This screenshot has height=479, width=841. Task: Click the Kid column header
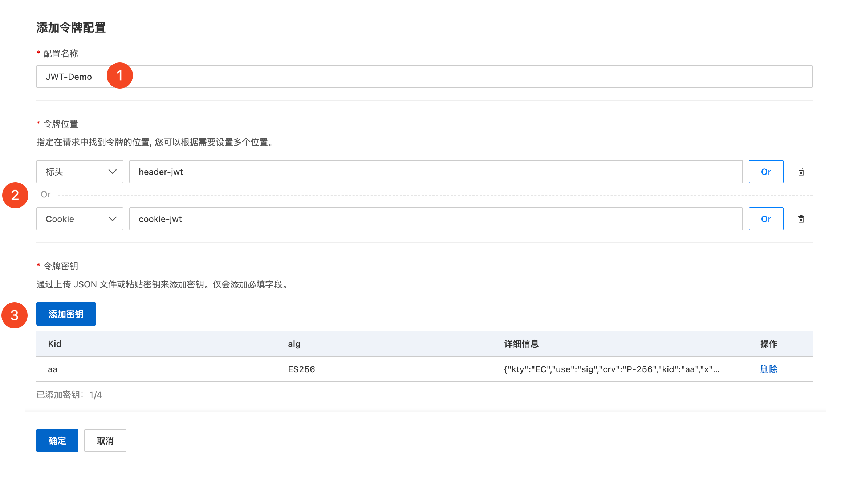tap(54, 344)
